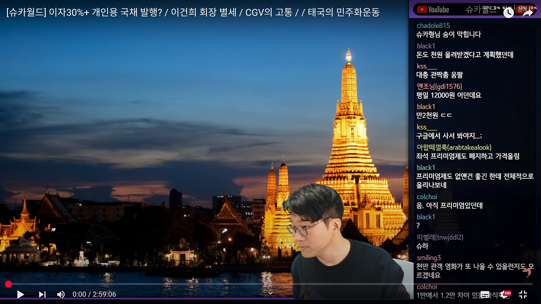Click the Share arrow icon
Viewport: 541px width, 304px height.
(527, 13)
